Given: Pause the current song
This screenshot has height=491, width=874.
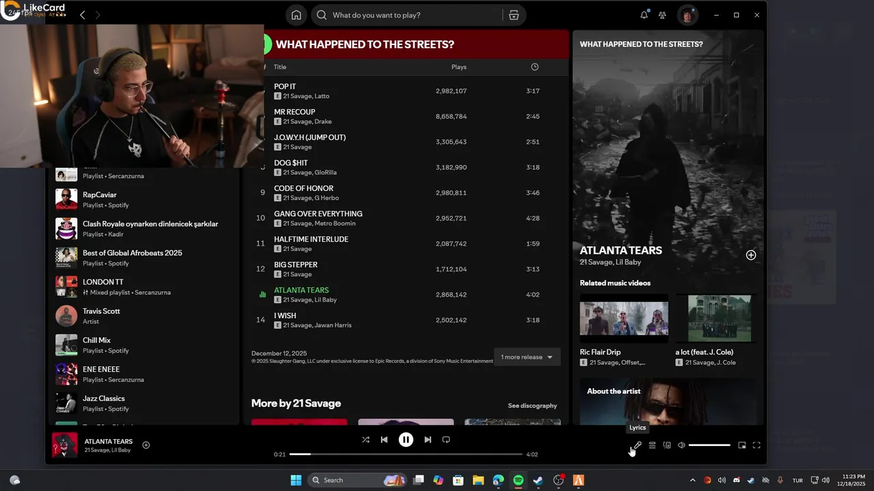Looking at the screenshot, I should (406, 440).
